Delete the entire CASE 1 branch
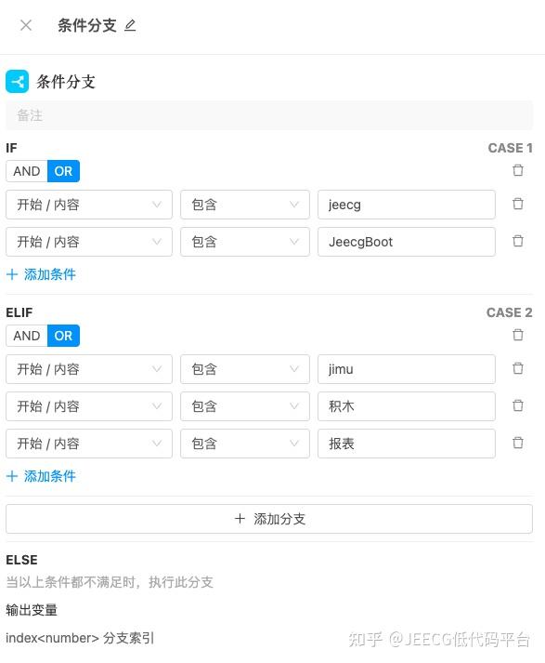The width and height of the screenshot is (545, 663). (517, 170)
